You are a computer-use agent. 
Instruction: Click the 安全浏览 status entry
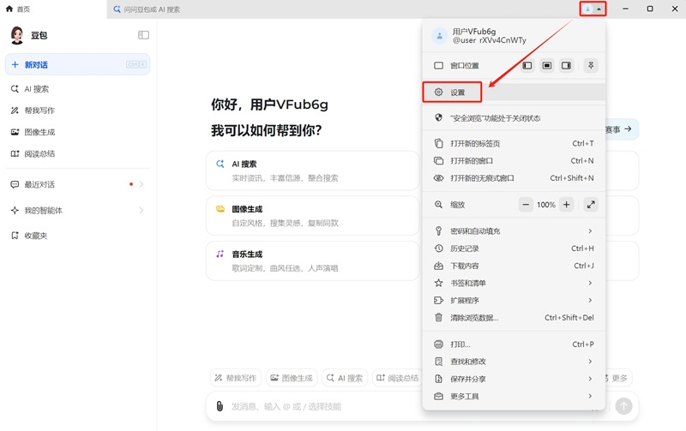[x=514, y=118]
